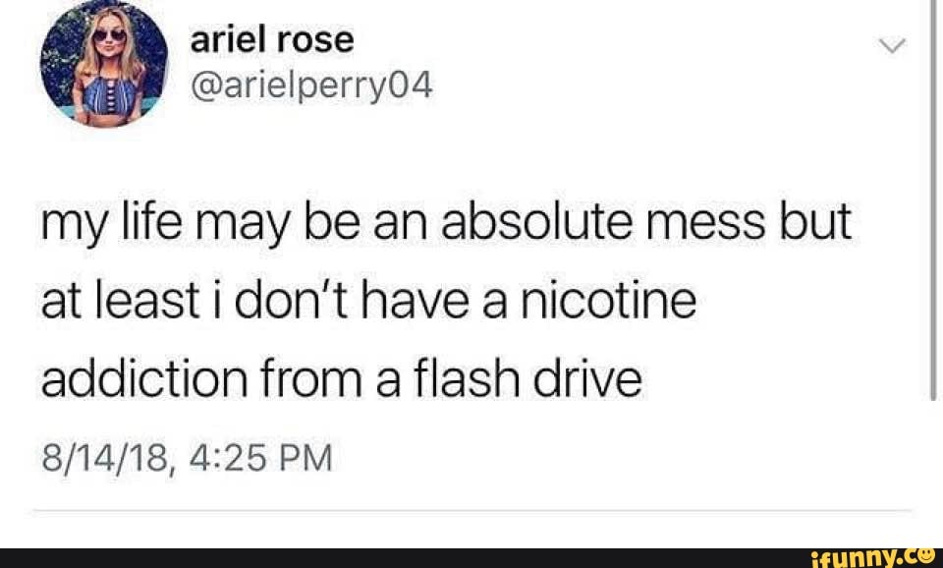This screenshot has width=943, height=568.
Task: Select the words flash drive in tweet
Action: 526,379
